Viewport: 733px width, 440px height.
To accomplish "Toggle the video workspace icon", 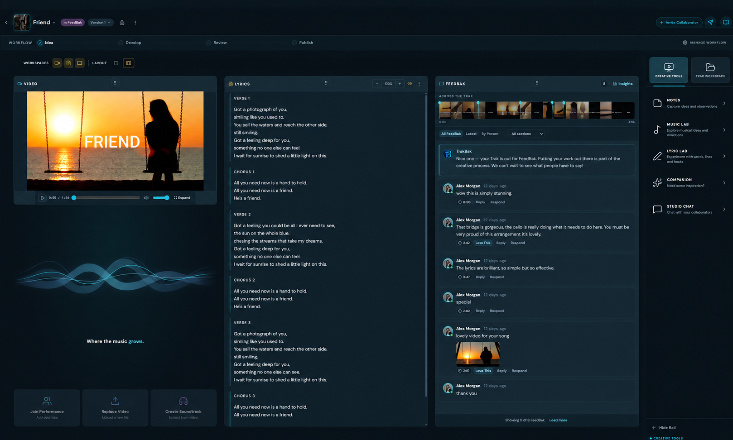I will (57, 63).
